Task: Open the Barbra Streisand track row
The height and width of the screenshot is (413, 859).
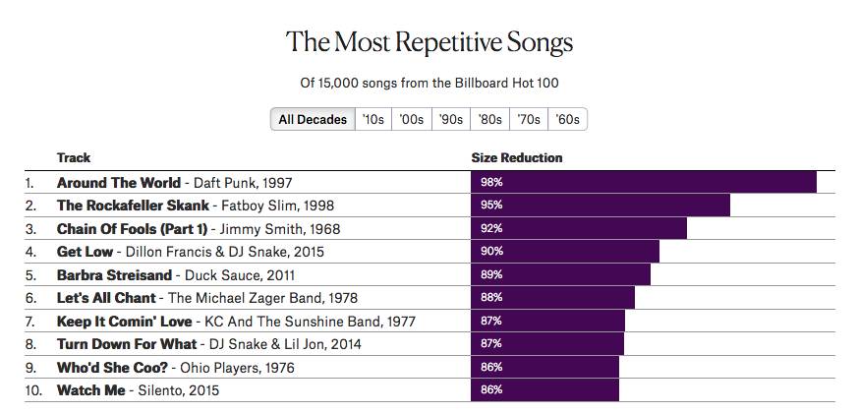Action: [115, 275]
